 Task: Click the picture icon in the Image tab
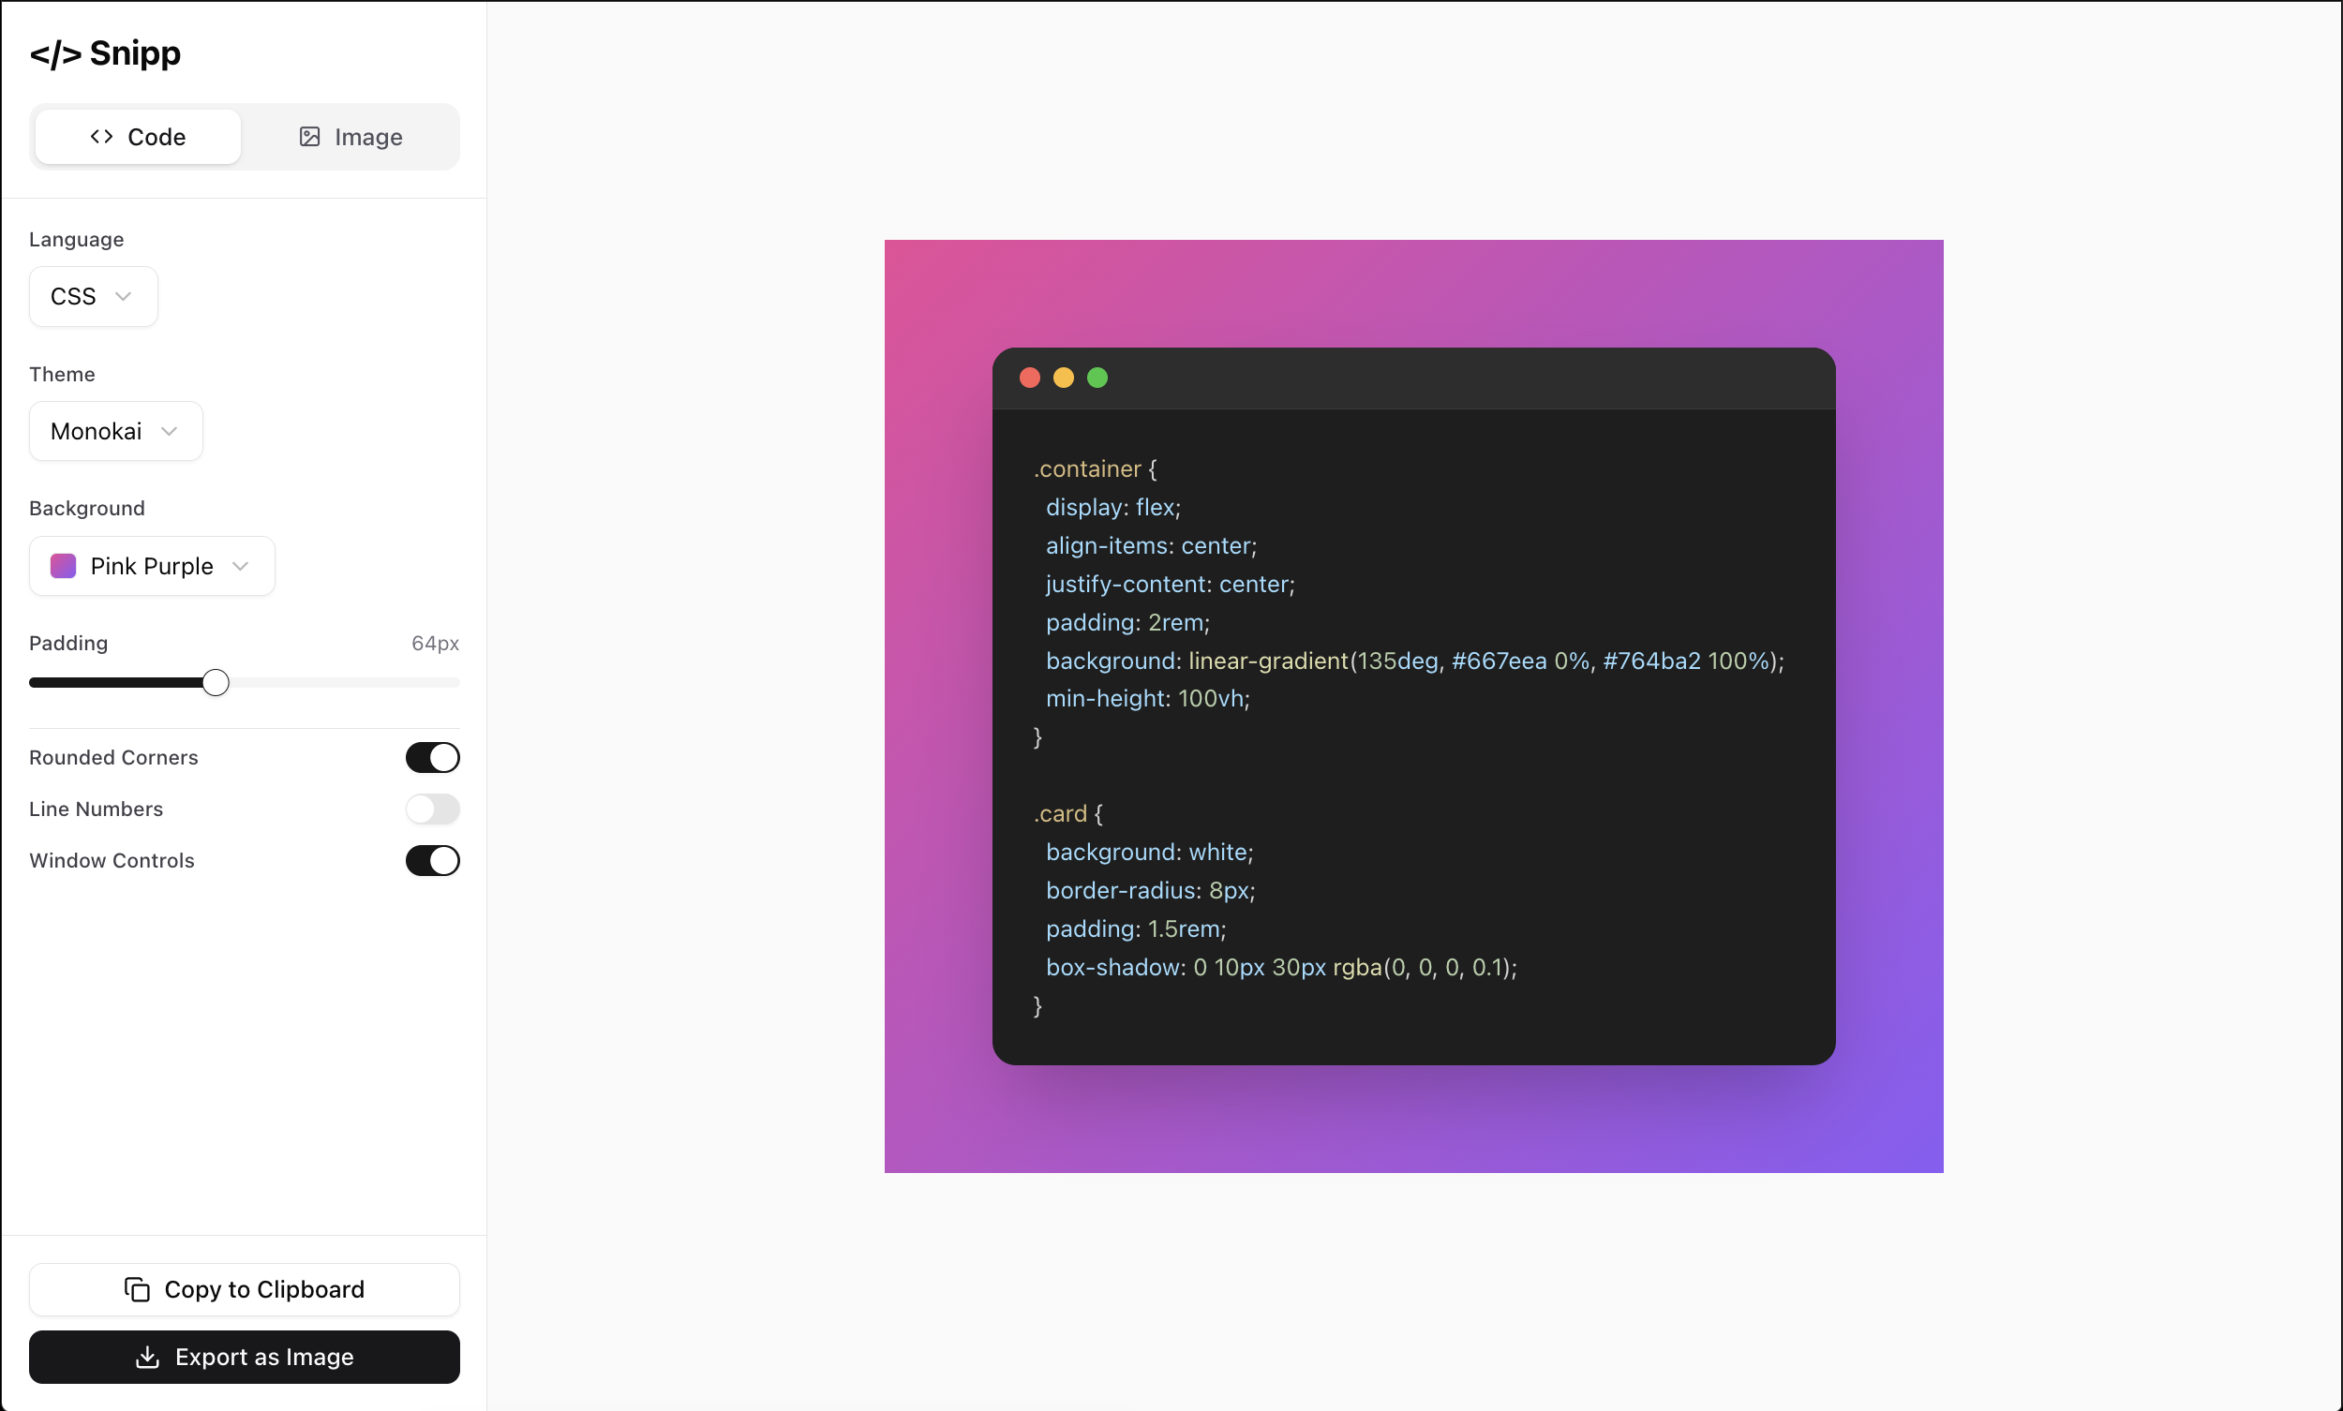(309, 136)
